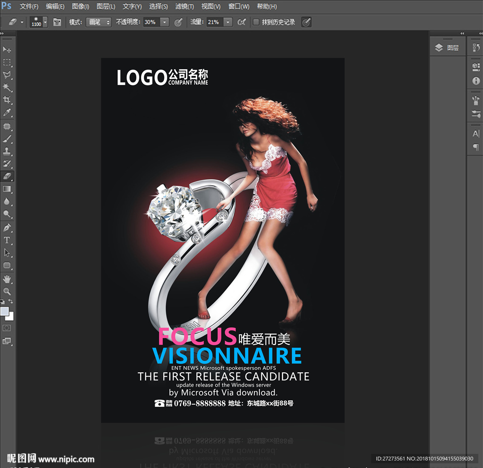
Task: Open the 窗口(W) menu
Action: coord(239,7)
